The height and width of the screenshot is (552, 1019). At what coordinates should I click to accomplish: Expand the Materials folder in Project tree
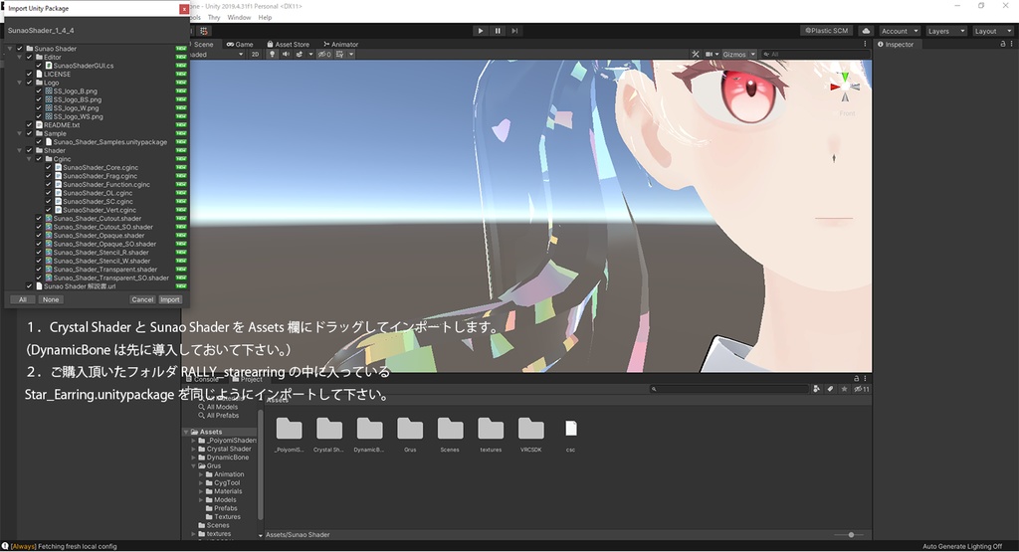(x=201, y=491)
